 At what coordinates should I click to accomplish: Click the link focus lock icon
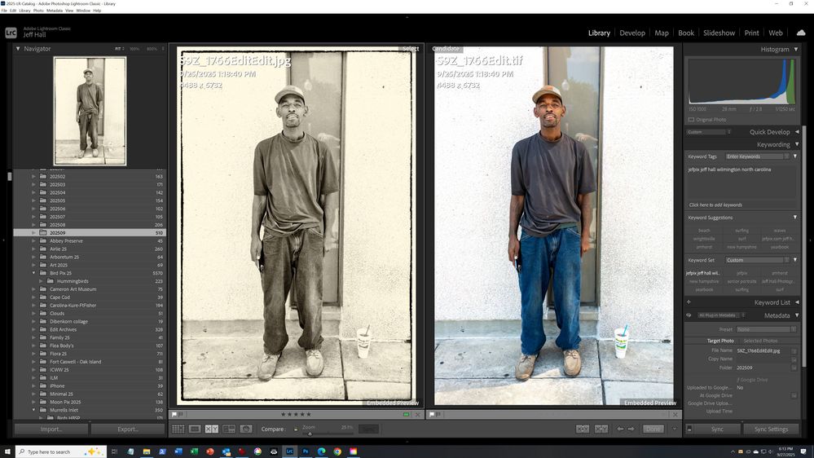[296, 429]
